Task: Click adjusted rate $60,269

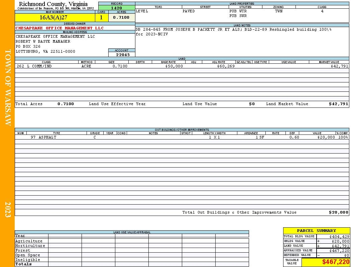Action: click(x=226, y=66)
